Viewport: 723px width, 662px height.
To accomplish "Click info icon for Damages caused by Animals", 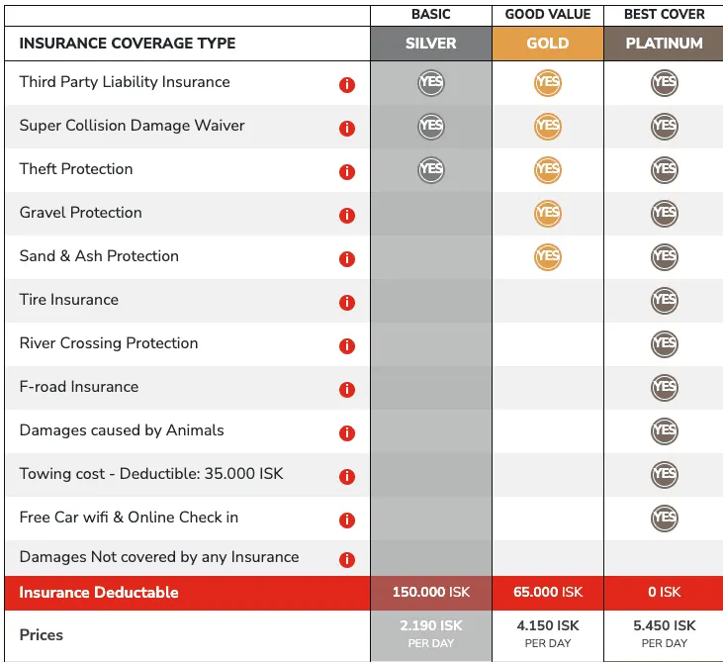I will coord(347,433).
